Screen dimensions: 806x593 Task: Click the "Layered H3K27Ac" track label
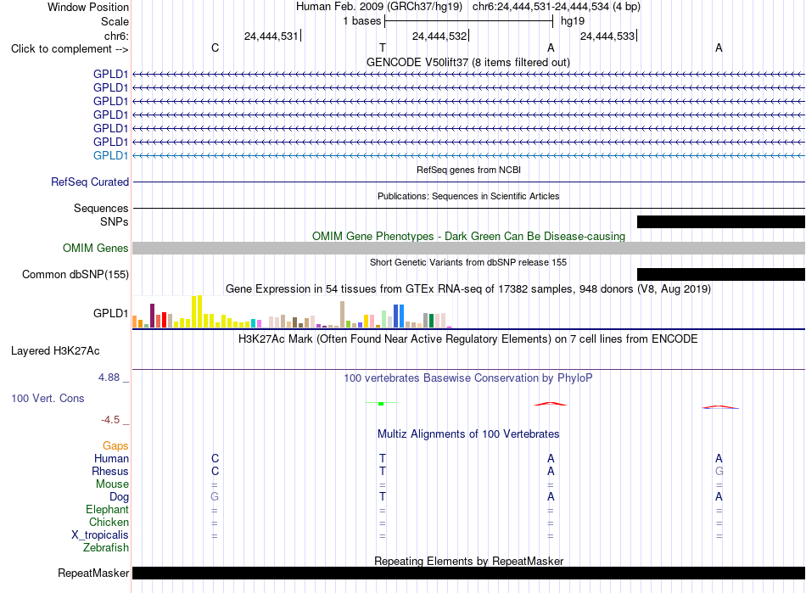tap(55, 351)
